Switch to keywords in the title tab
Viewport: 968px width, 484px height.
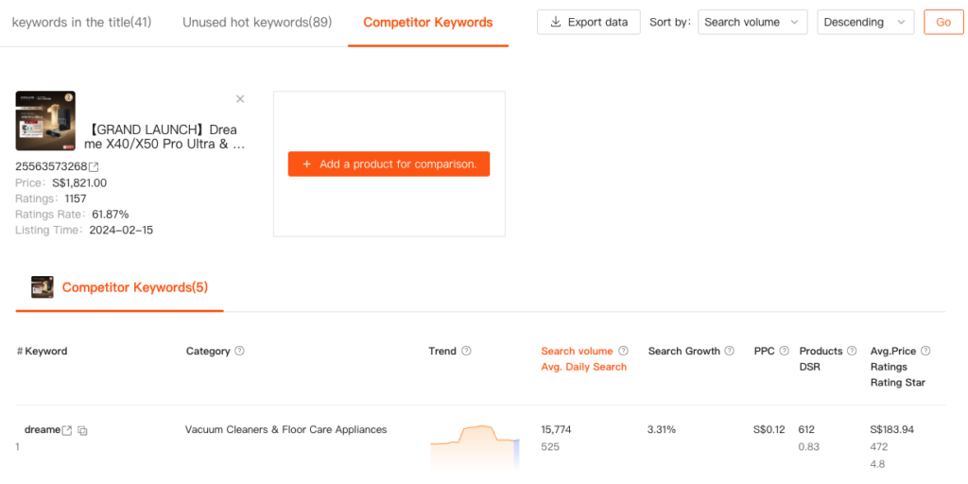(x=82, y=22)
